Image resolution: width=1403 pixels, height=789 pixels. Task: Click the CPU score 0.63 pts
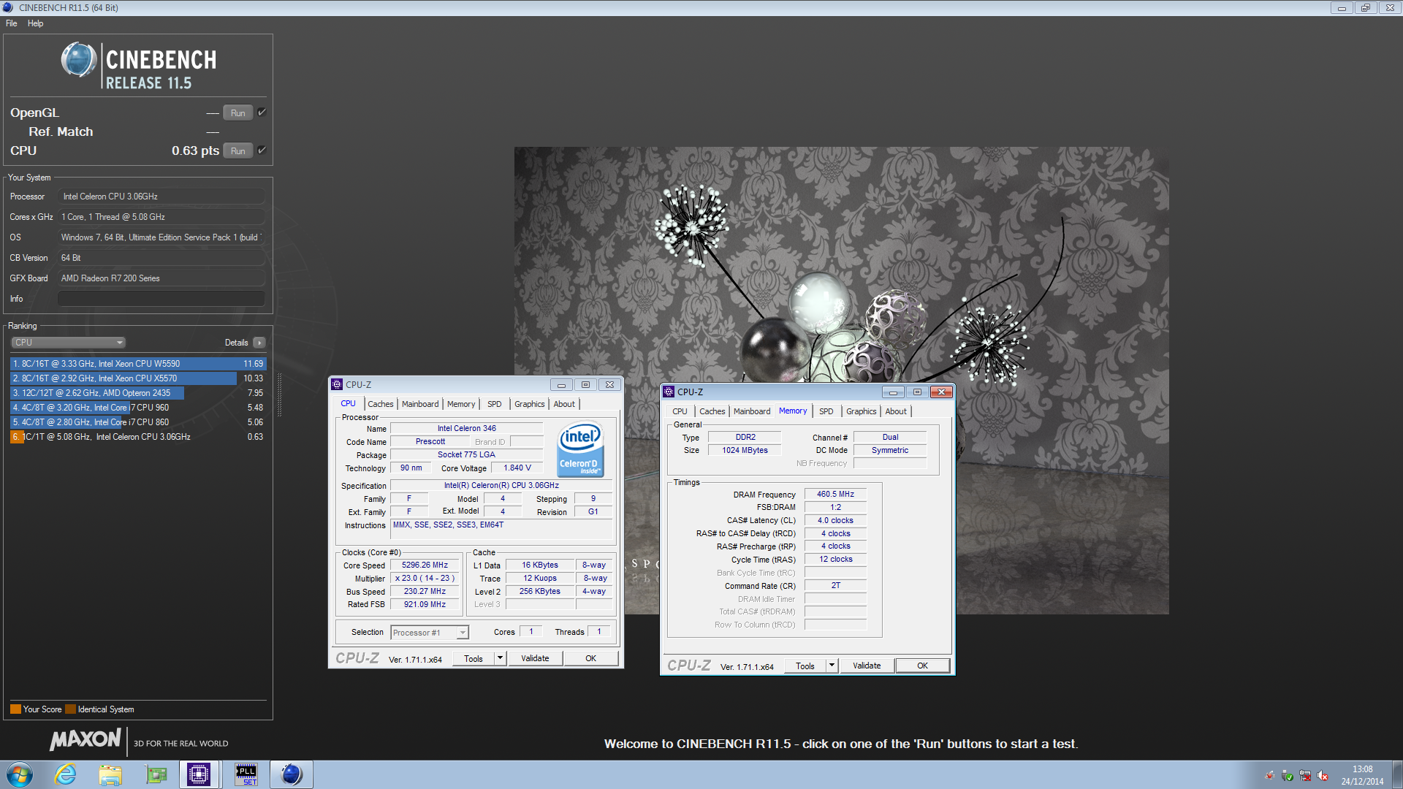pos(195,150)
